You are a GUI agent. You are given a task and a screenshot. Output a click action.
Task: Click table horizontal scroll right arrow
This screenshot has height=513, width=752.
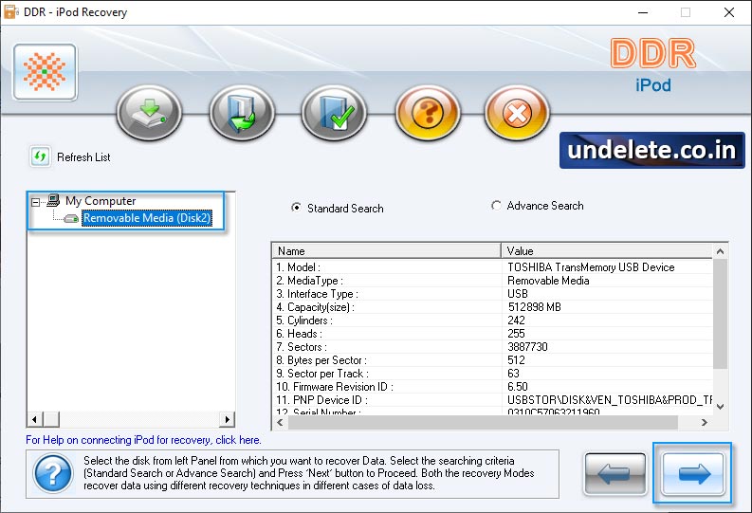tap(705, 422)
